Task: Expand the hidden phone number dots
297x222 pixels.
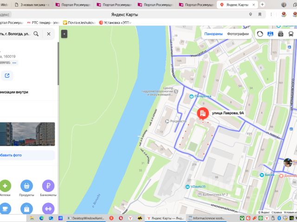Action: 14,63
